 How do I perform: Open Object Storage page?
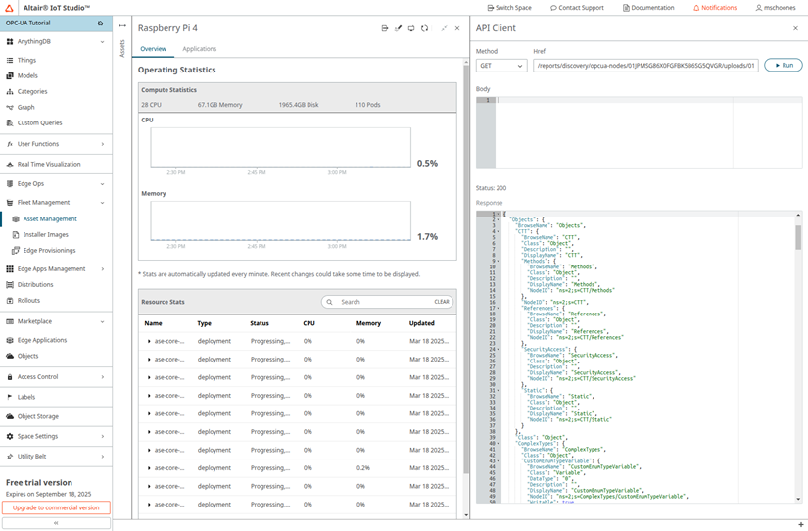[37, 416]
